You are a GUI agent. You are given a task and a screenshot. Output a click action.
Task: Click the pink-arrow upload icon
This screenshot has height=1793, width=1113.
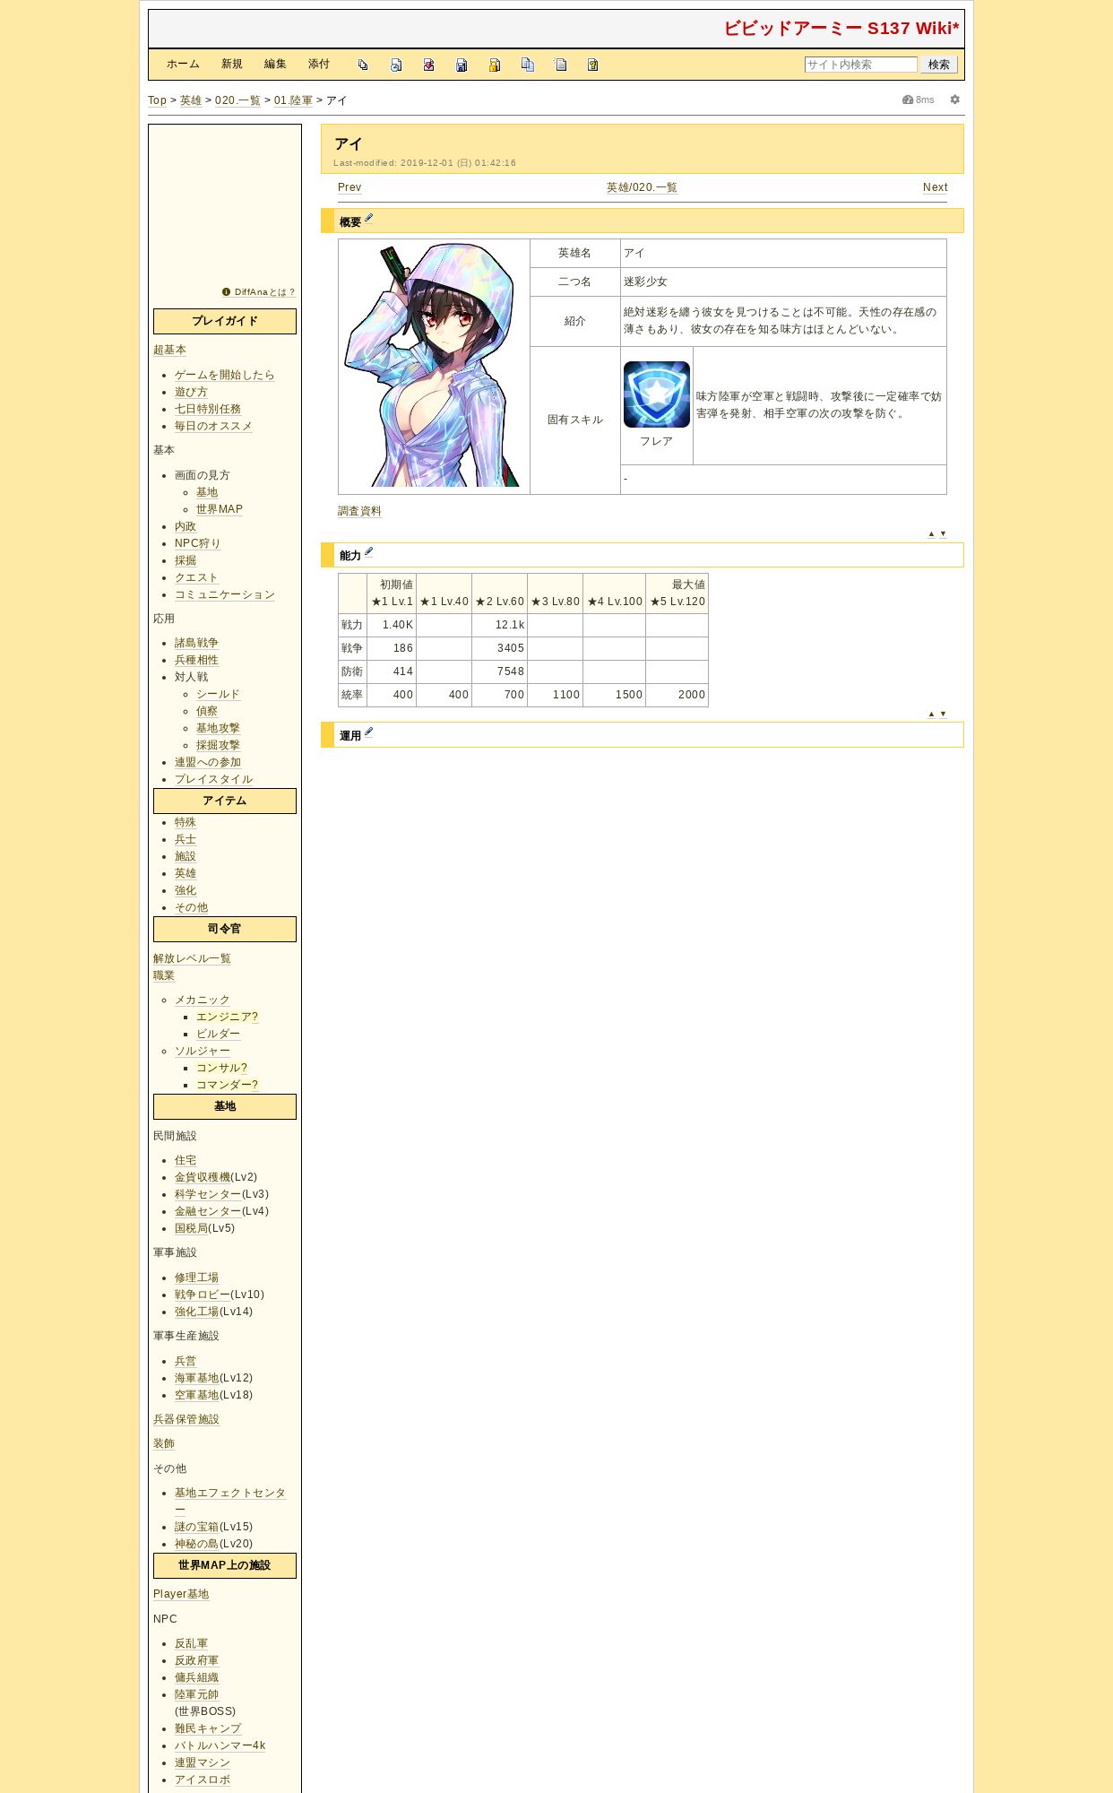click(x=429, y=65)
